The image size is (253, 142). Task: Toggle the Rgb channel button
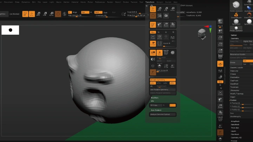click(x=85, y=12)
